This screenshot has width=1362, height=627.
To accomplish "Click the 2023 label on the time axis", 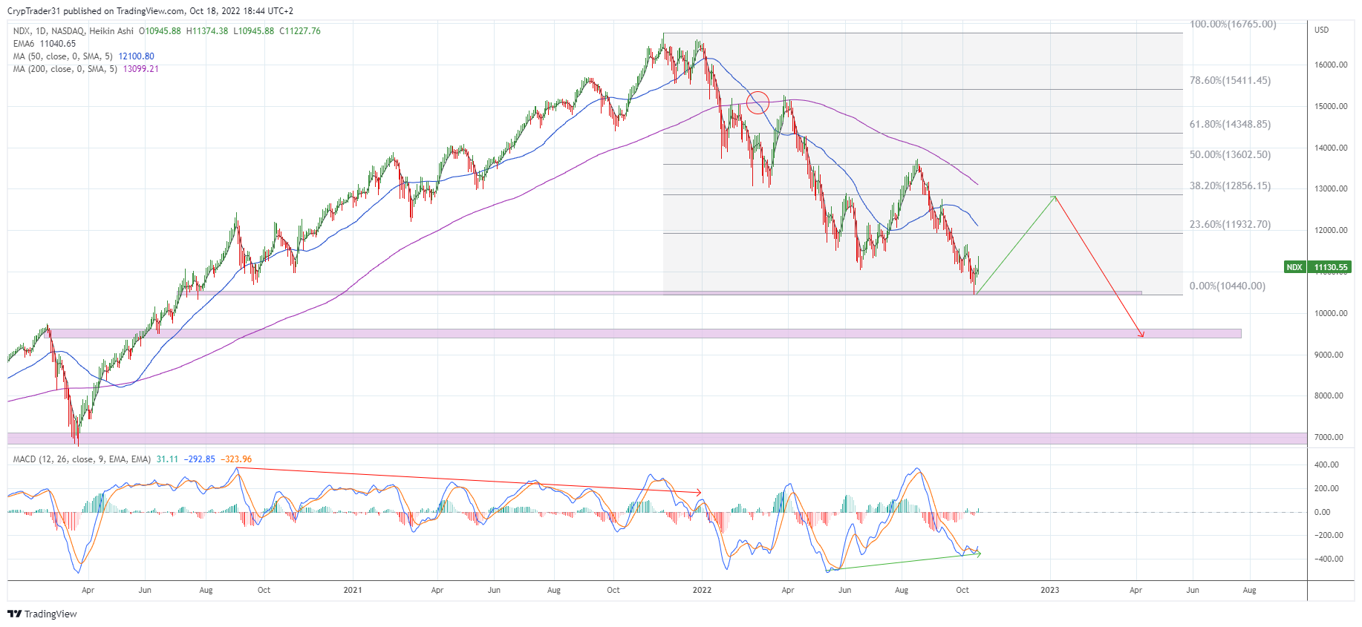I will pyautogui.click(x=1050, y=591).
